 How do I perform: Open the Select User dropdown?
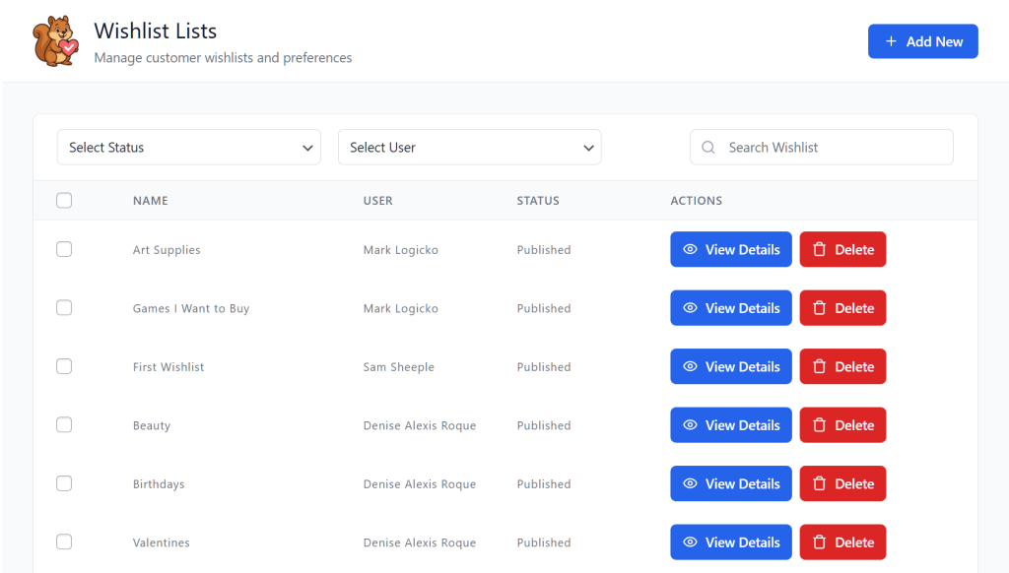(470, 147)
